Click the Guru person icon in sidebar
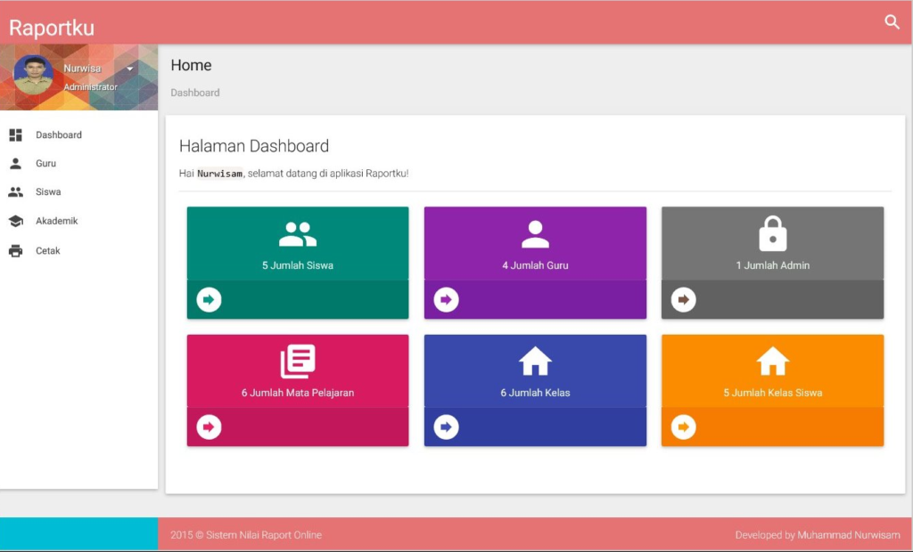The width and height of the screenshot is (913, 552). (x=15, y=164)
